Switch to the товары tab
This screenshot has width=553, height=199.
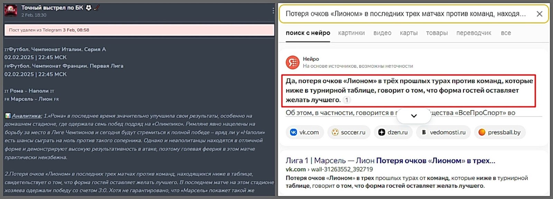437,33
